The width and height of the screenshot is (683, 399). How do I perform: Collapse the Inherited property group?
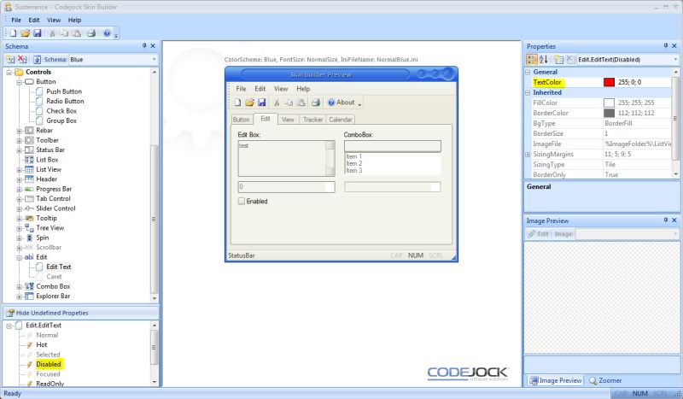[528, 92]
